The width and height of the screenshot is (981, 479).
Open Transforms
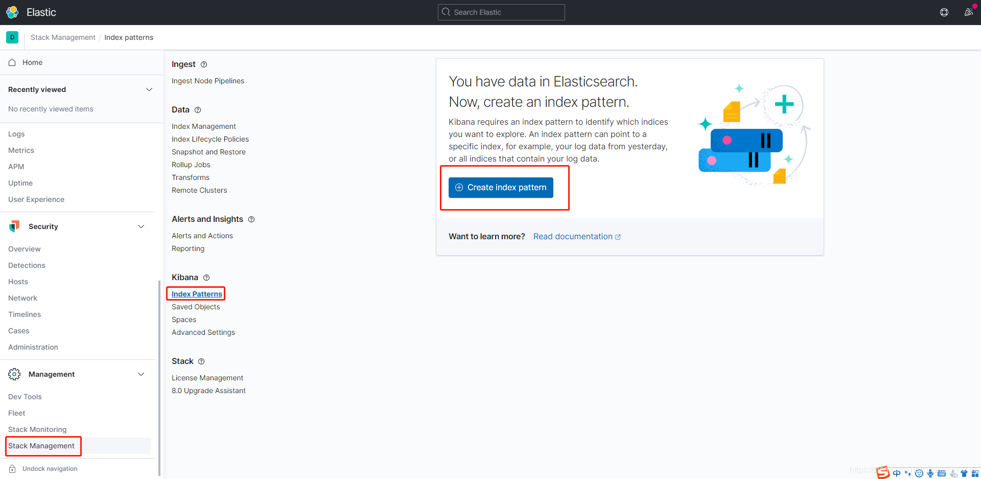191,177
